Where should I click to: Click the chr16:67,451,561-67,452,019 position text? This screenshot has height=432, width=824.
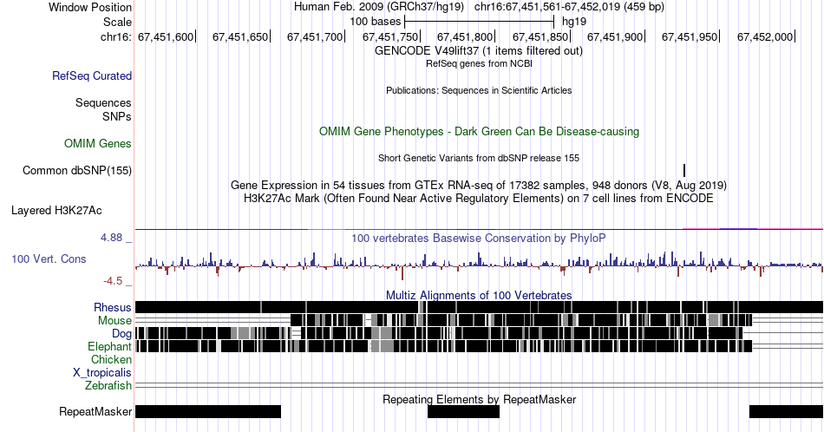point(569,7)
